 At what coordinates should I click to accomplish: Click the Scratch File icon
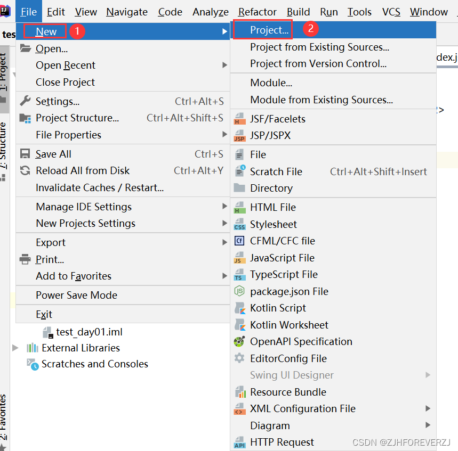click(240, 171)
